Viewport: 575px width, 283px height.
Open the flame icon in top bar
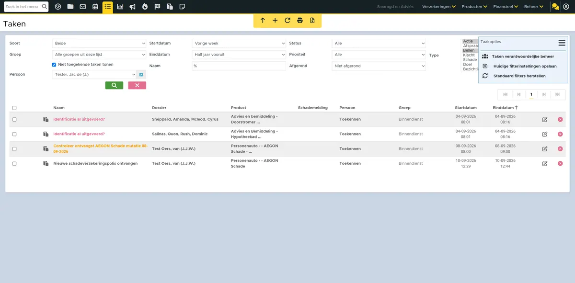tap(145, 7)
